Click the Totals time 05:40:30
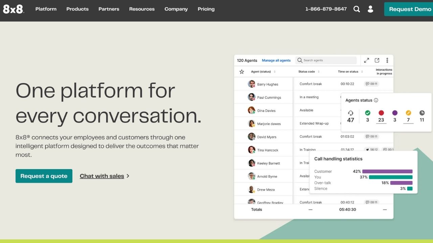433x243 pixels. [348, 210]
